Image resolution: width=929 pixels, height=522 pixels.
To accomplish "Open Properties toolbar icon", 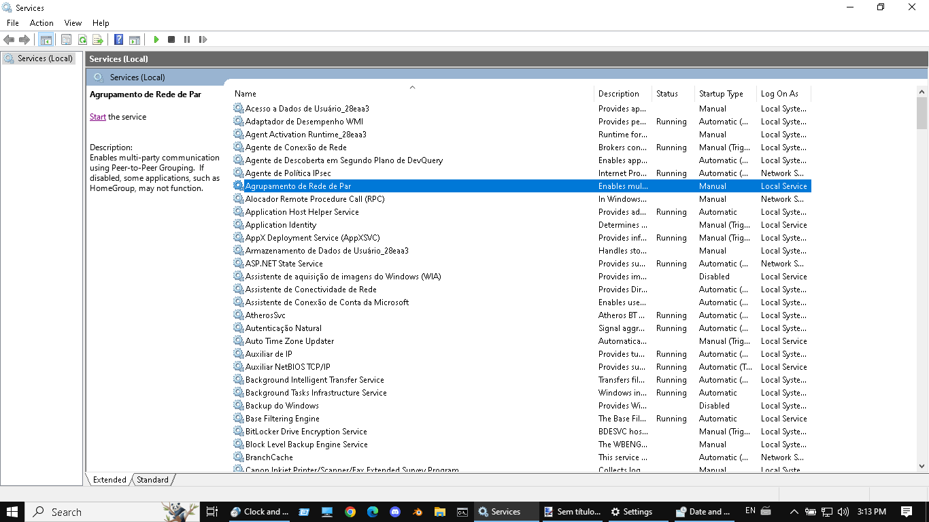I will [x=66, y=39].
